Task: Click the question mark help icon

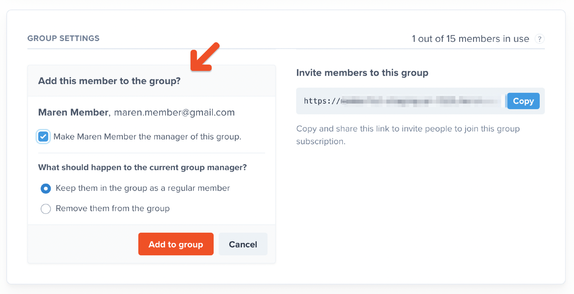Action: (x=539, y=39)
